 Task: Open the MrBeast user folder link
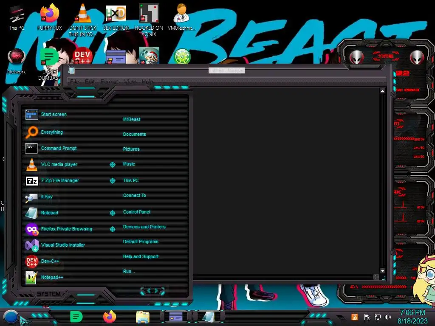[132, 119]
